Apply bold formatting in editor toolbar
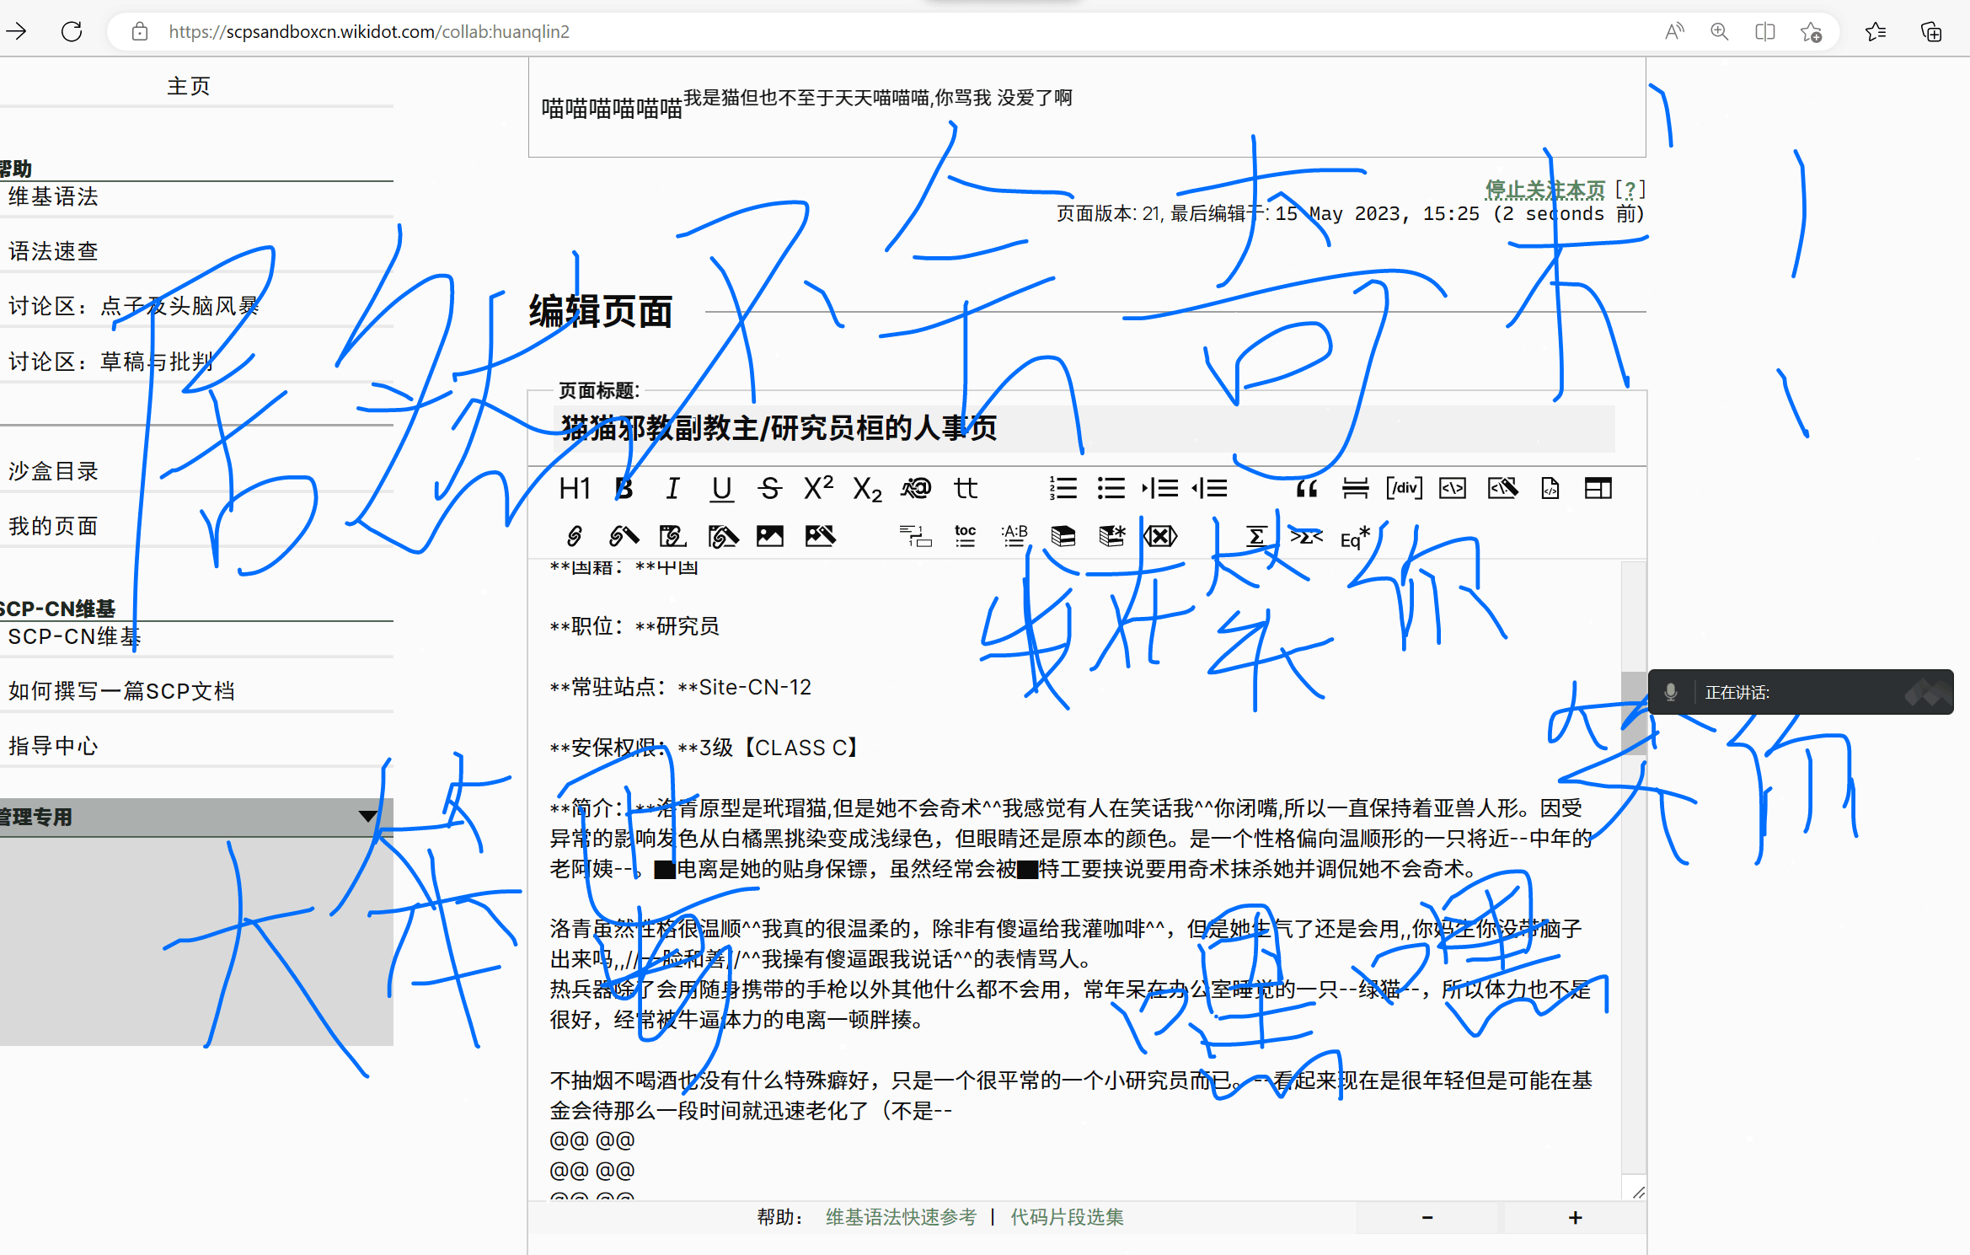This screenshot has height=1255, width=1970. pyautogui.click(x=624, y=488)
